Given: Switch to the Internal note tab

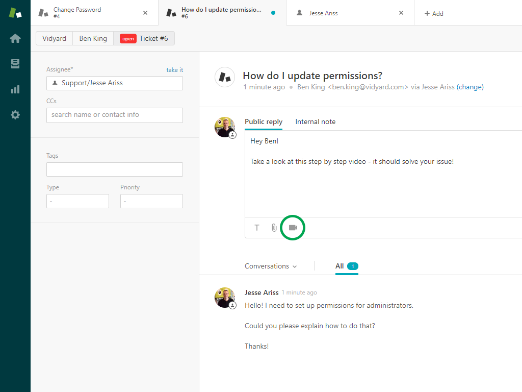Looking at the screenshot, I should (315, 121).
